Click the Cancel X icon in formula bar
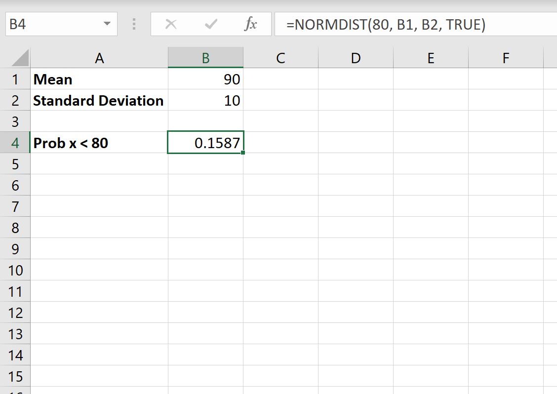This screenshot has height=394, width=557. coord(171,24)
